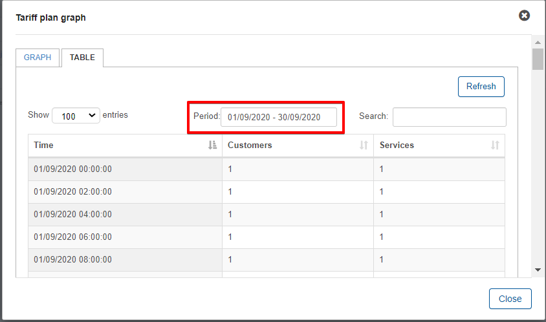Sort table by Time column icon
This screenshot has width=546, height=322.
coord(212,145)
